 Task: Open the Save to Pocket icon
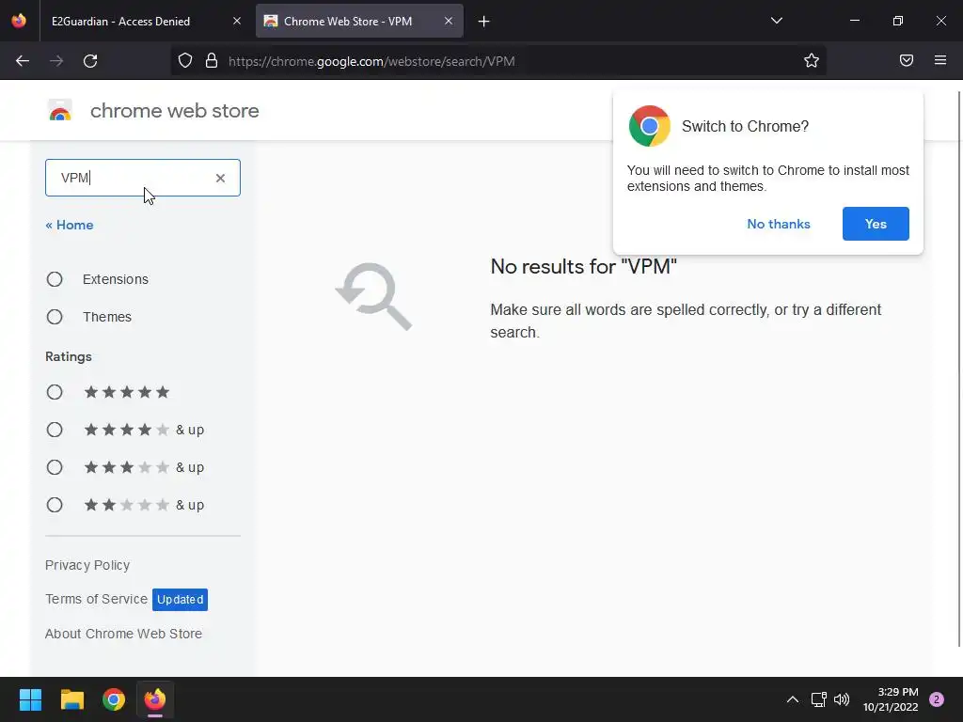pyautogui.click(x=906, y=60)
